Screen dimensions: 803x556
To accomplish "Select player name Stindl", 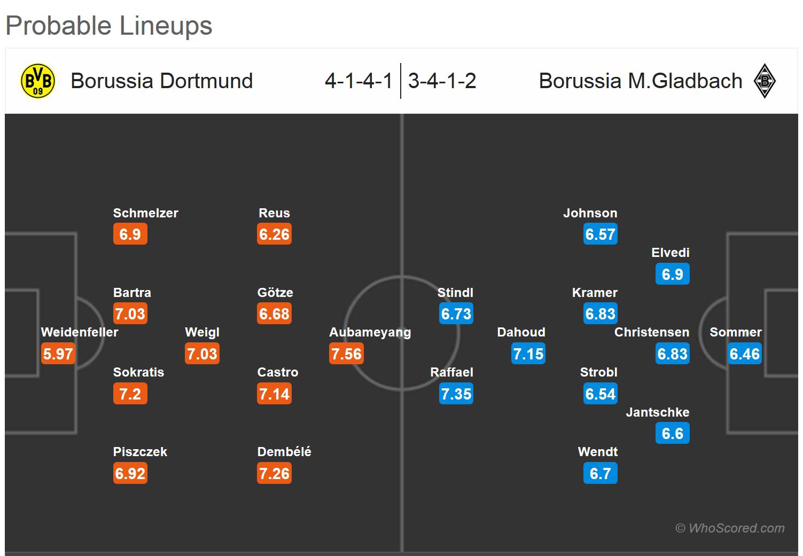I will tap(455, 293).
